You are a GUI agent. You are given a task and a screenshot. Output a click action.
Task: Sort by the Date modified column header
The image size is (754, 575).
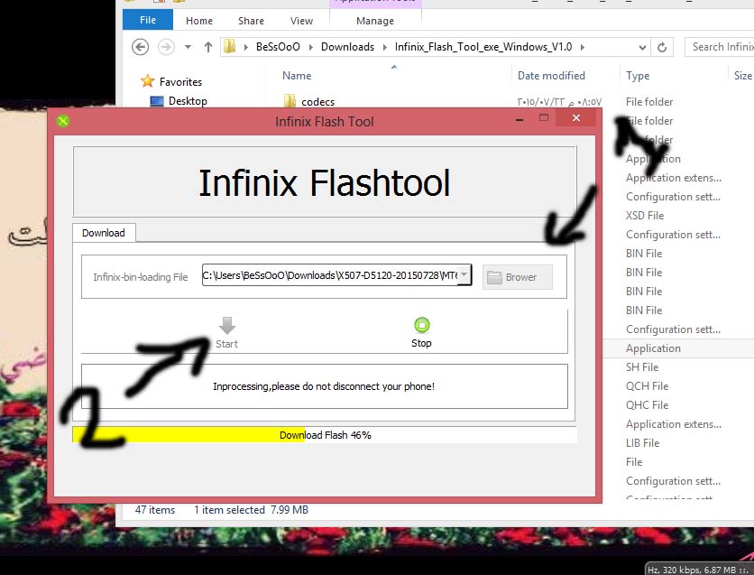(551, 76)
